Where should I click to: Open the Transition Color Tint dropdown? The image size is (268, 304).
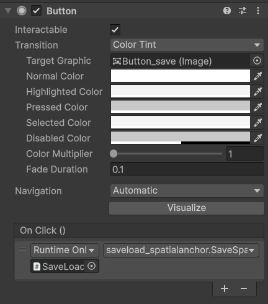pyautogui.click(x=187, y=45)
